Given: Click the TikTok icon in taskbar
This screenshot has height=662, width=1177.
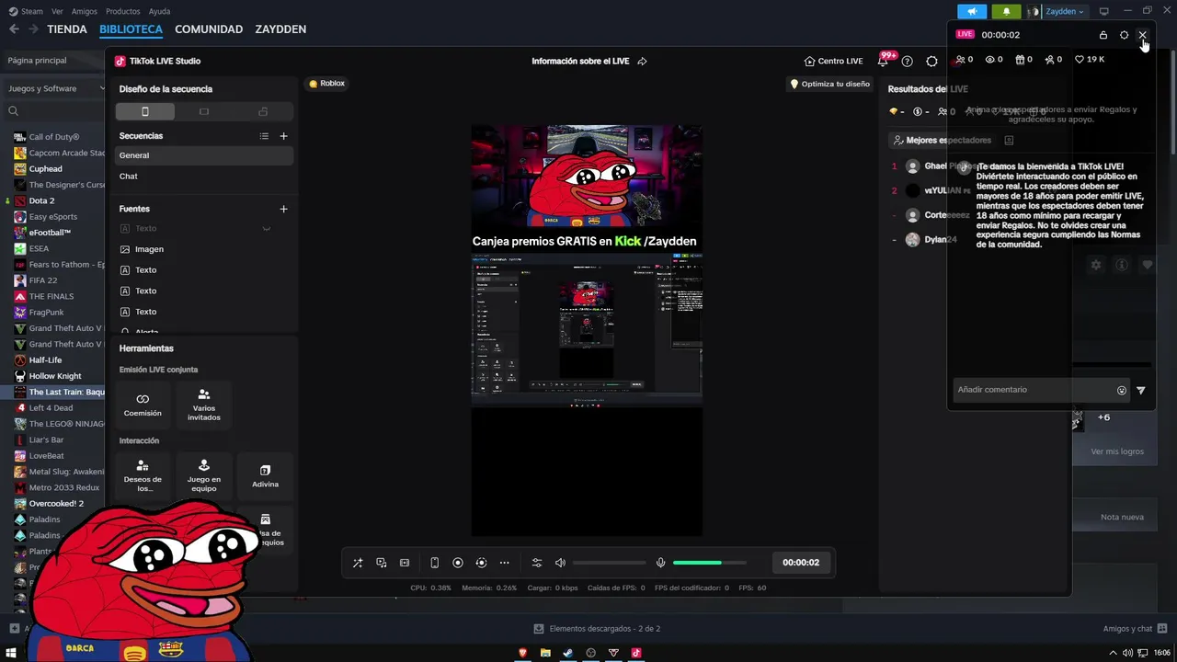Looking at the screenshot, I should click(x=635, y=653).
